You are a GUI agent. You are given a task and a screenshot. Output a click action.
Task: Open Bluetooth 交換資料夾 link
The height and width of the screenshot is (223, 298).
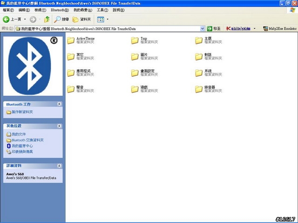tap(25, 140)
